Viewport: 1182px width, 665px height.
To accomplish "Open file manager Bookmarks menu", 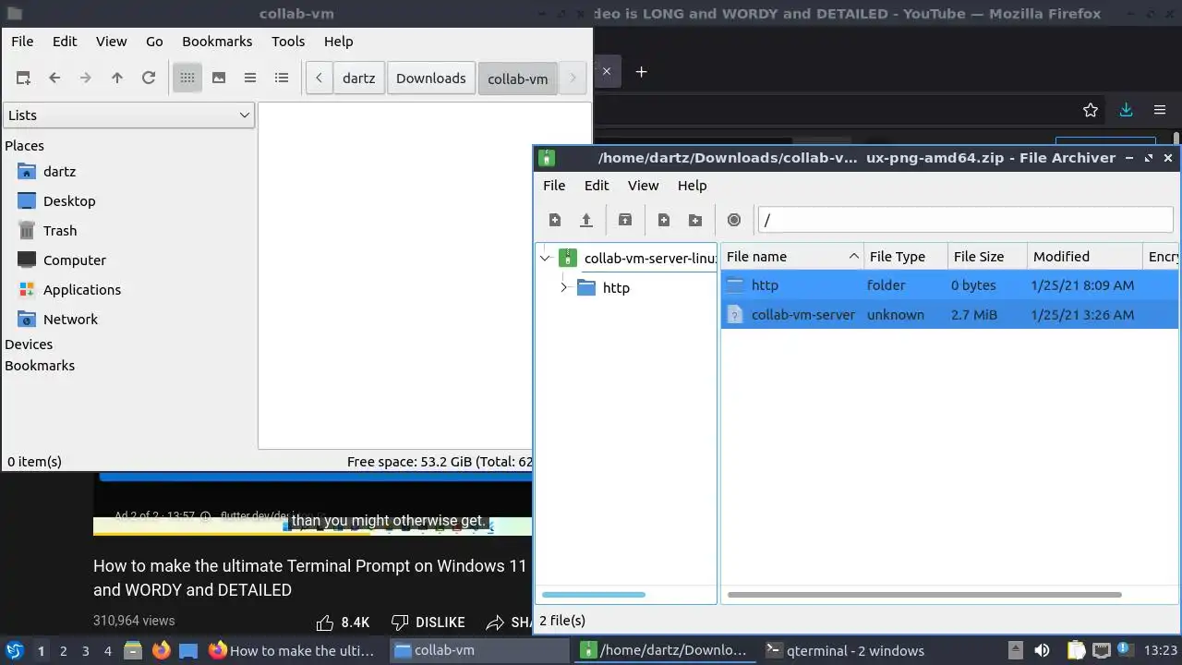I will (217, 42).
